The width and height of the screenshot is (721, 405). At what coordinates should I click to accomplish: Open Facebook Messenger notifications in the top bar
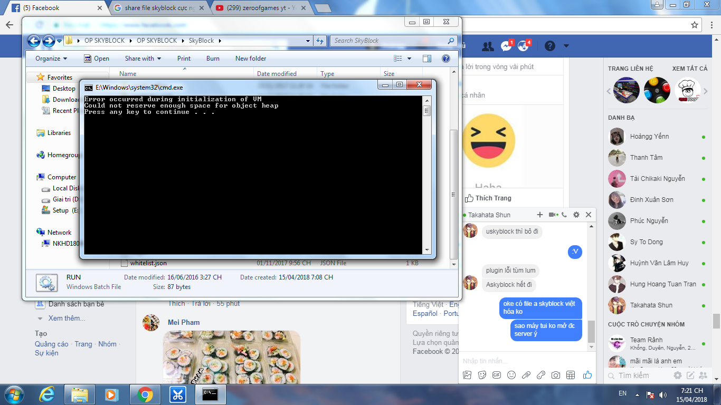click(506, 46)
